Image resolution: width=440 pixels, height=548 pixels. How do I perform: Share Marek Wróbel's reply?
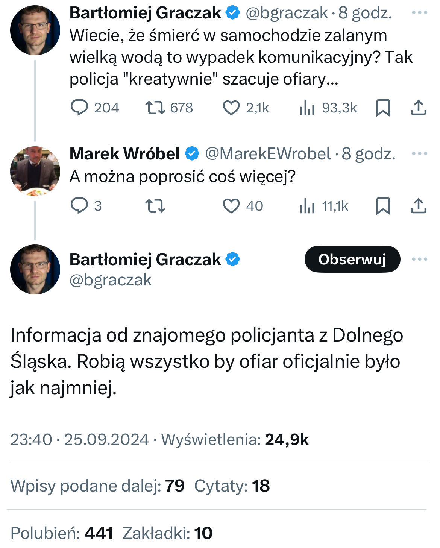pyautogui.click(x=418, y=206)
